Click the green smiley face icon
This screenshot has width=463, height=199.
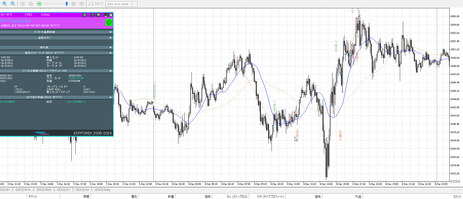point(109,23)
